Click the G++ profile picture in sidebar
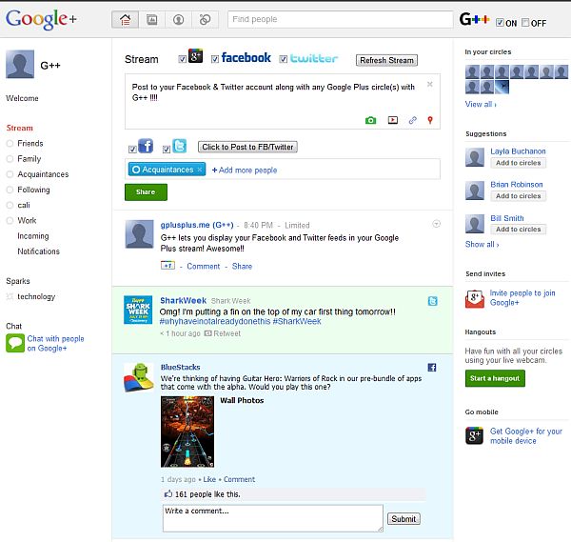571x542 pixels. pyautogui.click(x=20, y=64)
